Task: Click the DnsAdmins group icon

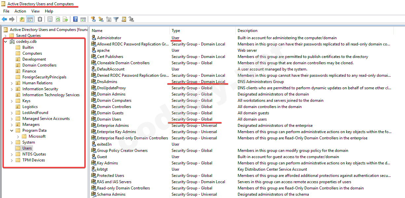Action: pyautogui.click(x=94, y=82)
